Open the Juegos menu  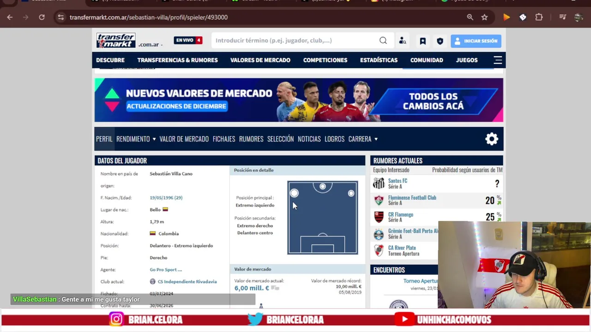pyautogui.click(x=467, y=60)
